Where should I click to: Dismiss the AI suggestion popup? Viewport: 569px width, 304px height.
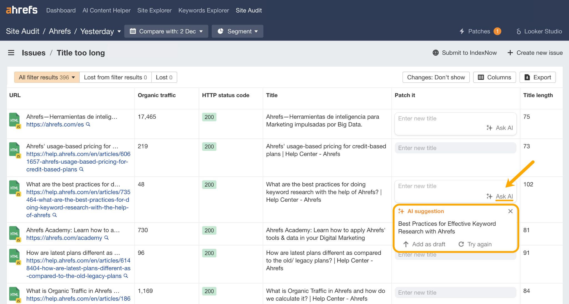(x=510, y=211)
